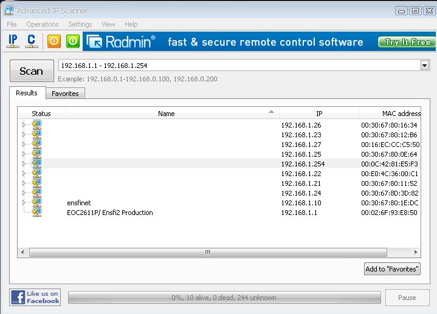Select the computer icon for 192.168.1.22
This screenshot has width=437, height=314.
click(36, 174)
